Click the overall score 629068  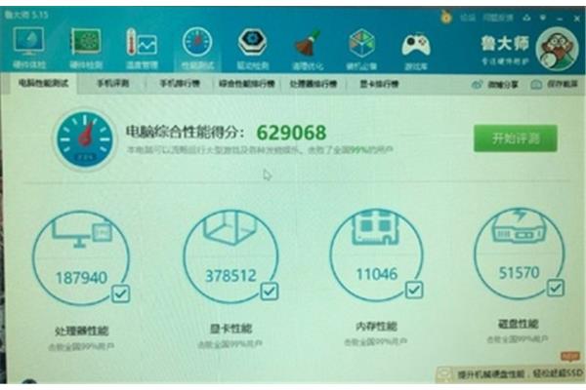point(291,133)
